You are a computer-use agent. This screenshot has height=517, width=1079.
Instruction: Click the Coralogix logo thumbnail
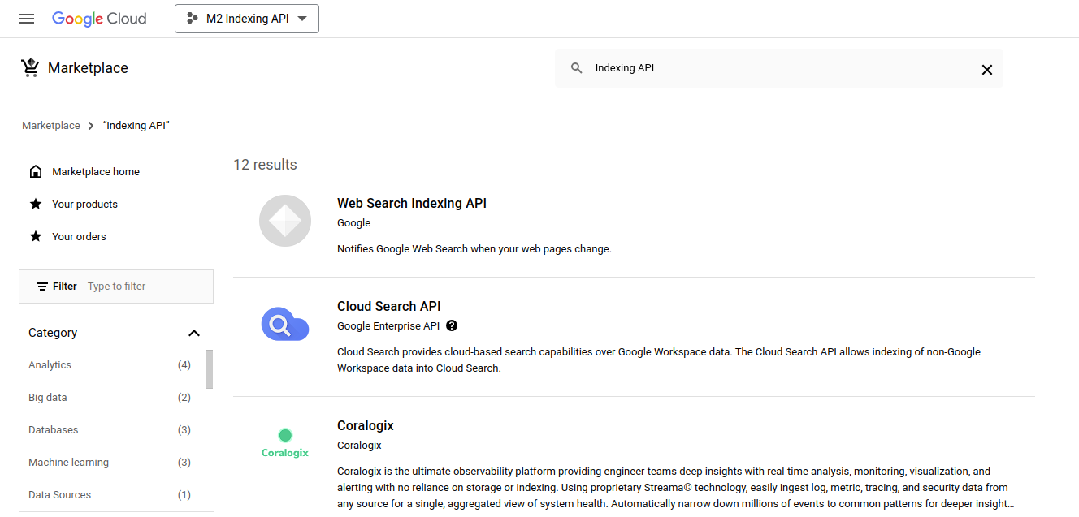(285, 443)
